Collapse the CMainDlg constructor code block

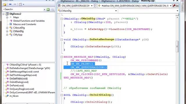click(x=62, y=19)
